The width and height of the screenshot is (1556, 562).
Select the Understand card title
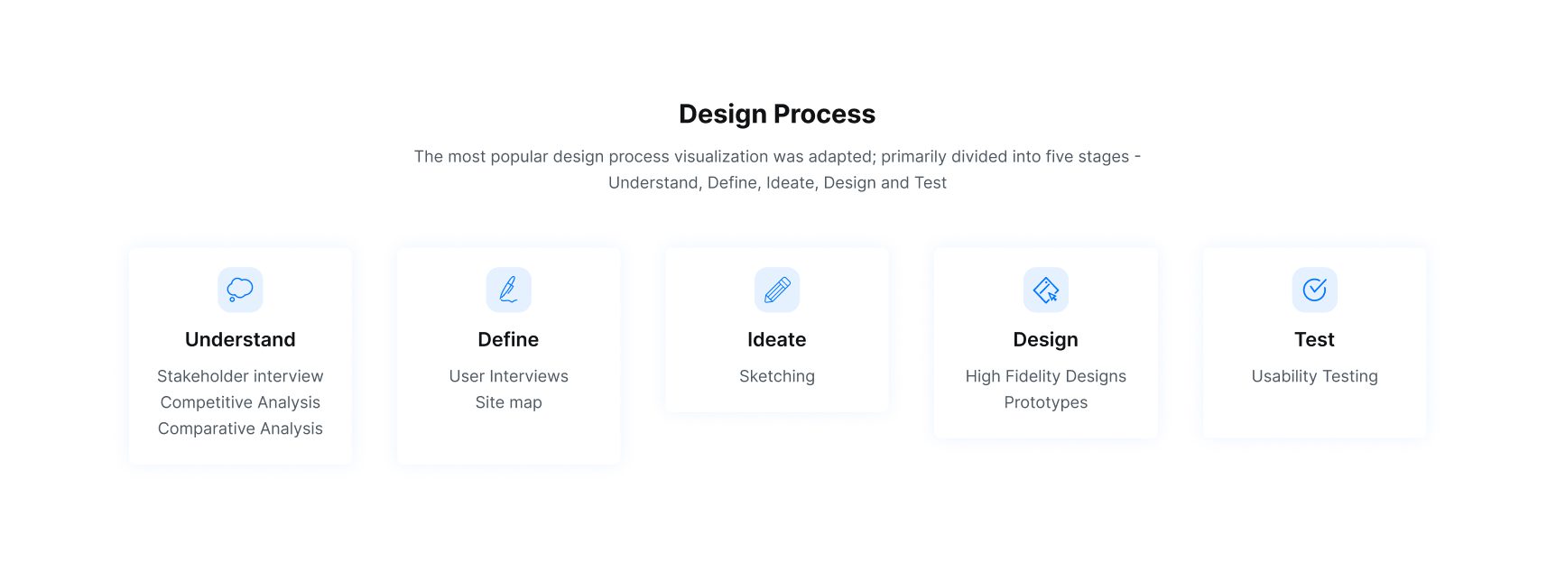click(x=240, y=339)
